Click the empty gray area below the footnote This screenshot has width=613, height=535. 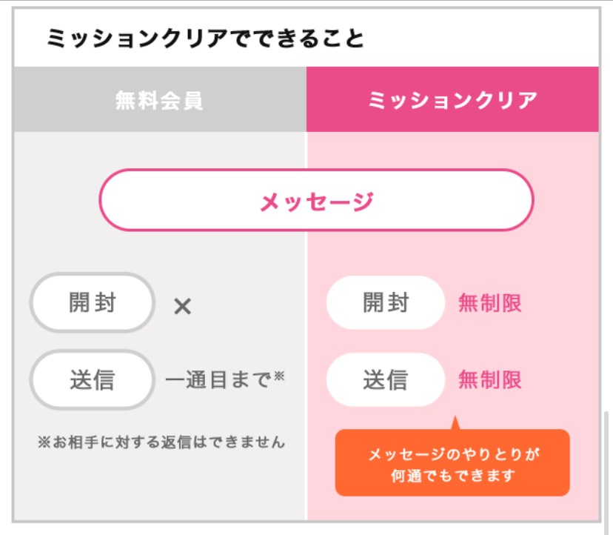pos(161,488)
